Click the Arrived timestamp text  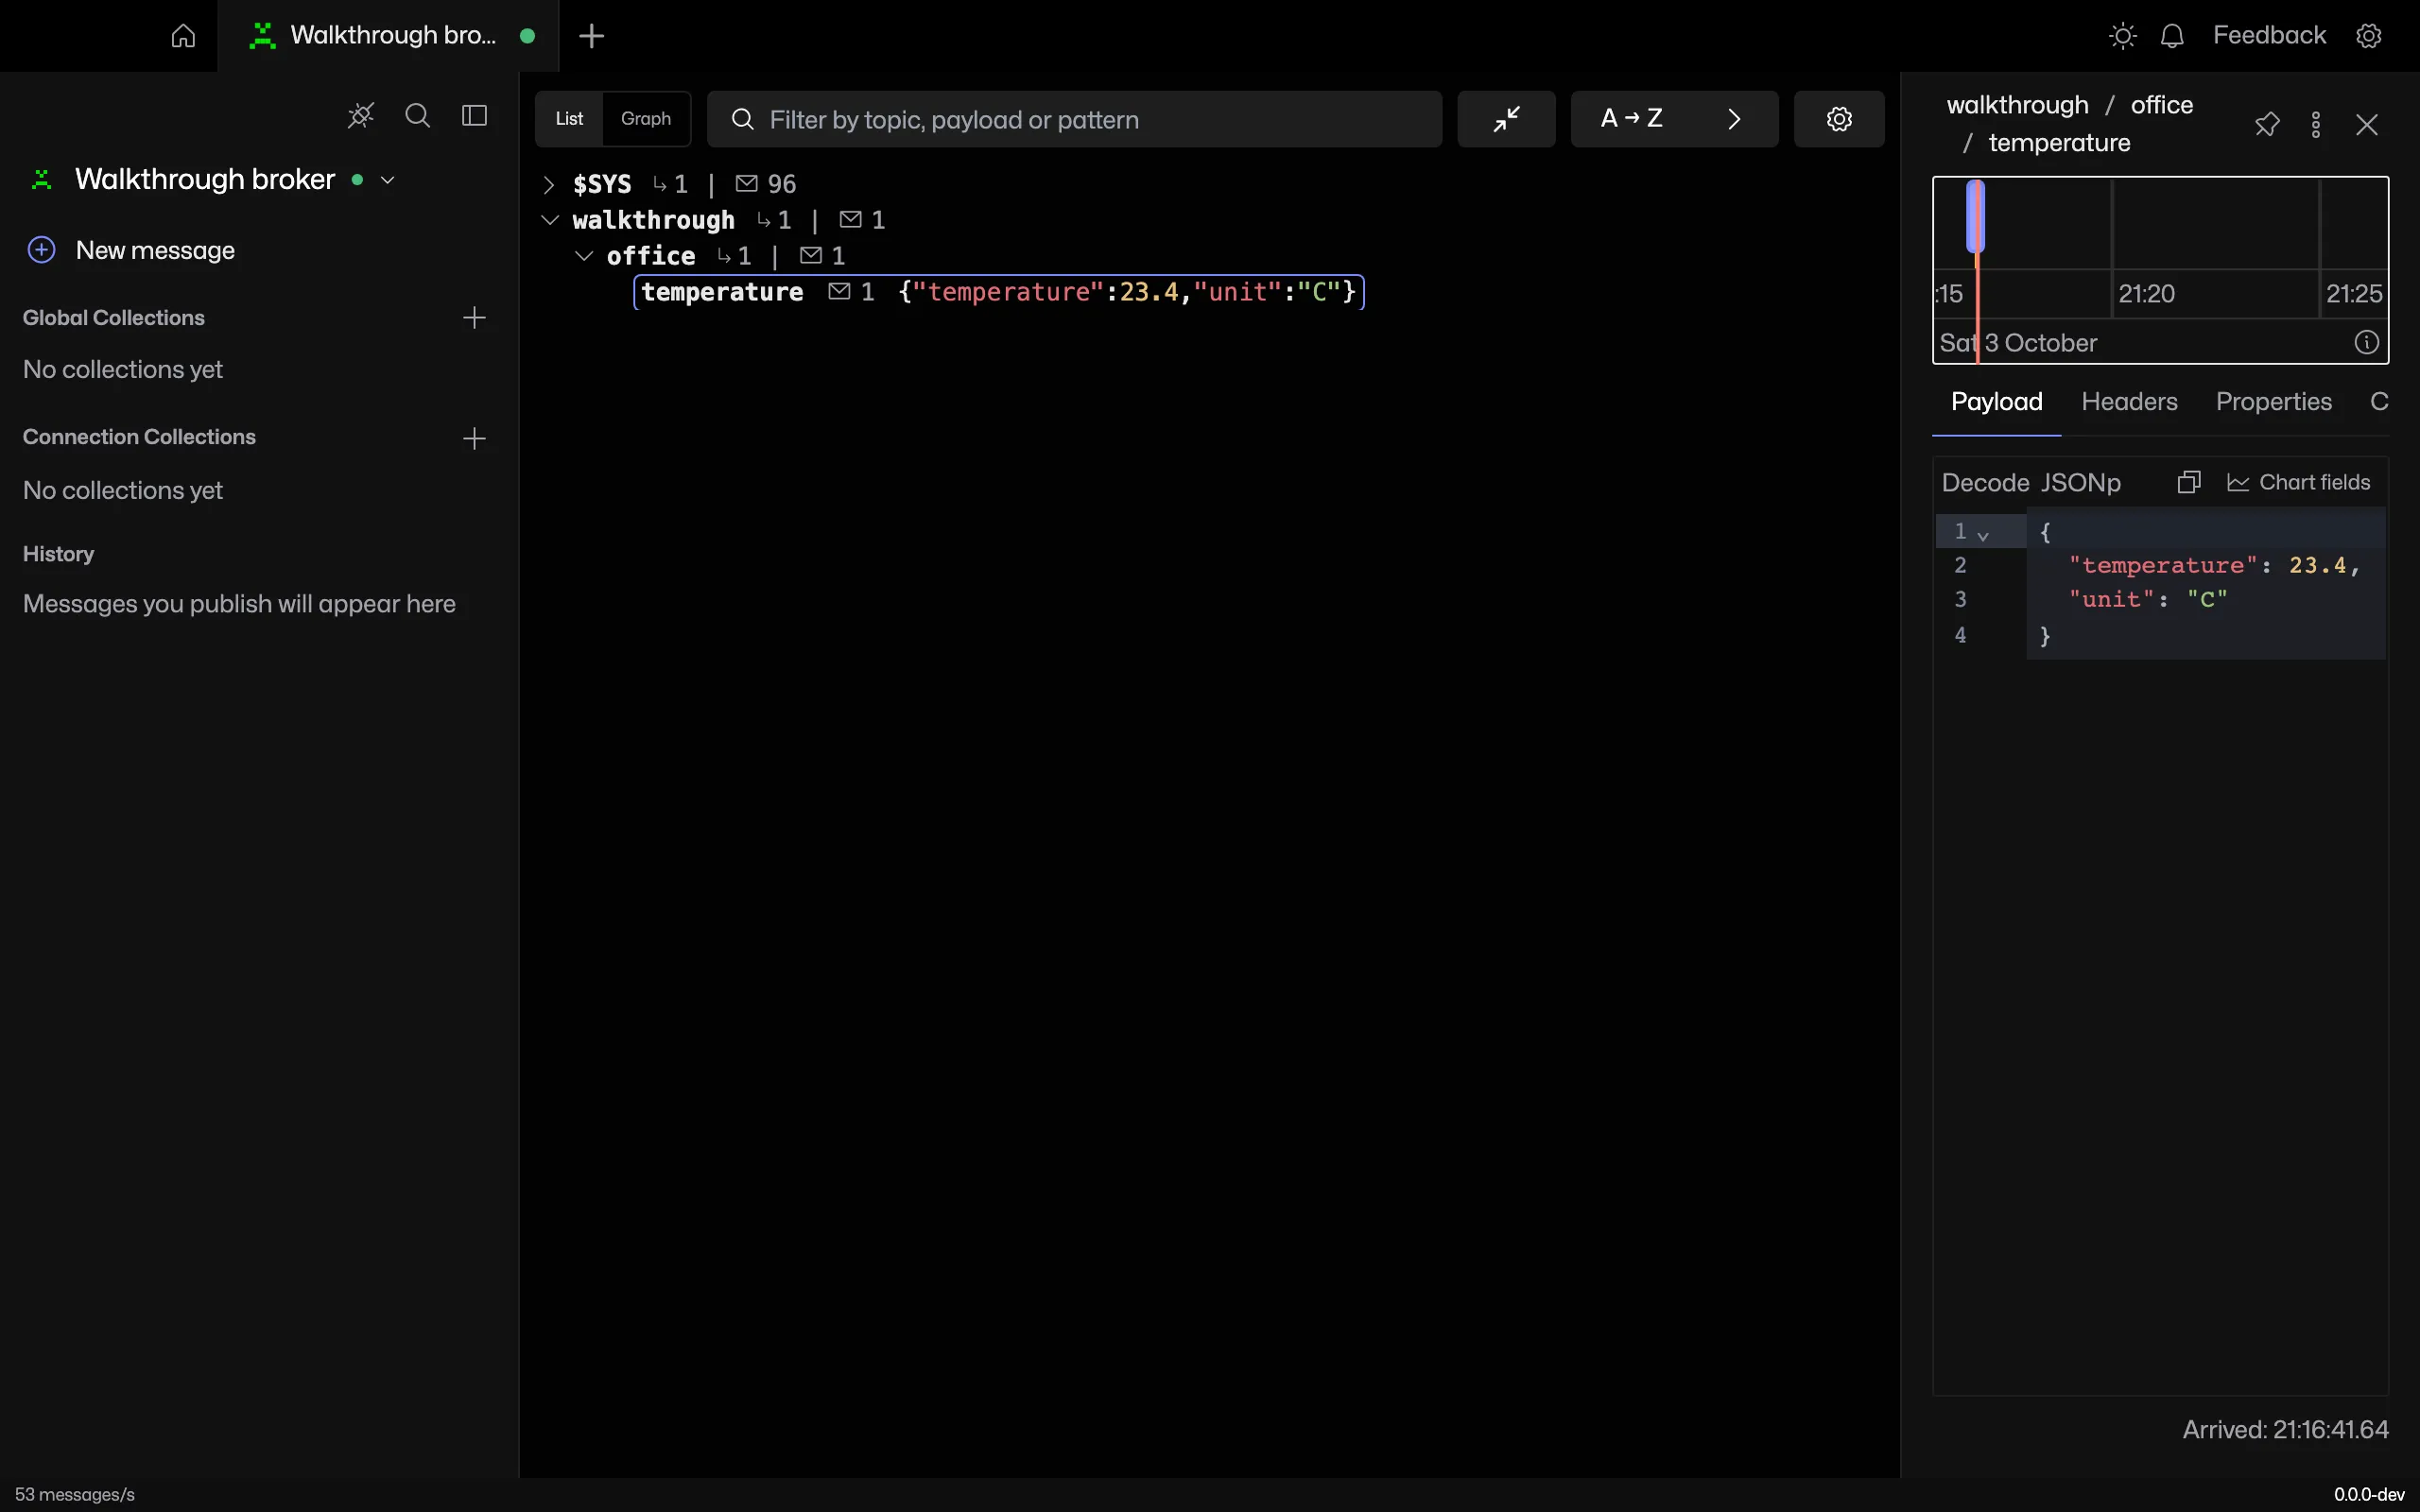2285,1430
